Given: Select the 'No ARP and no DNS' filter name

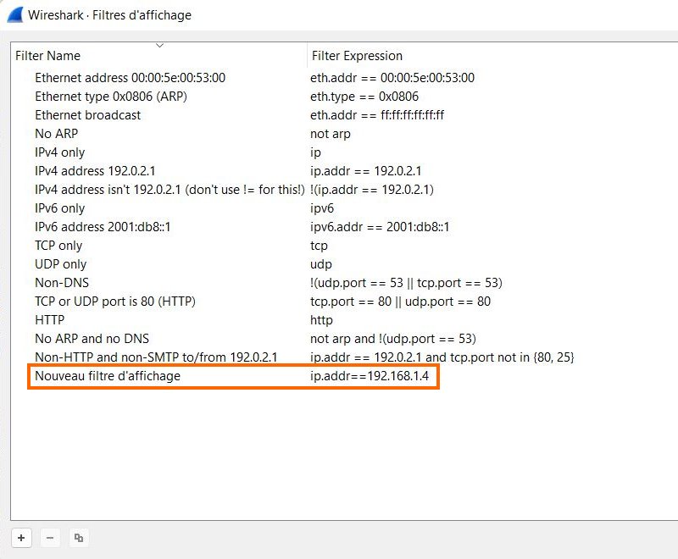Looking at the screenshot, I should click(x=92, y=338).
